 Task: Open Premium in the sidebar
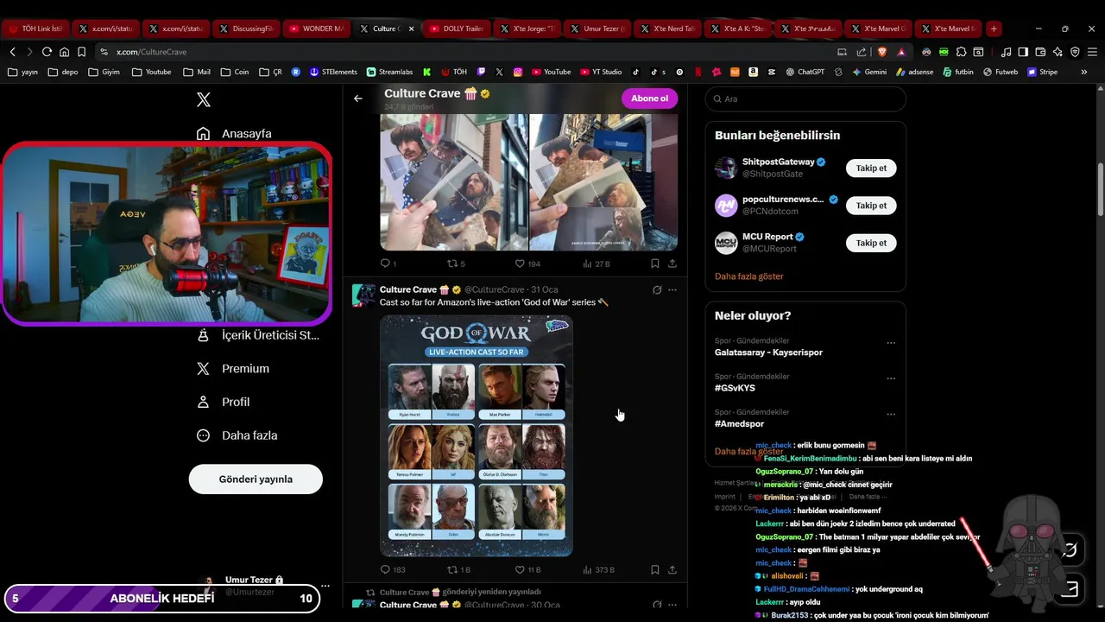pyautogui.click(x=233, y=369)
